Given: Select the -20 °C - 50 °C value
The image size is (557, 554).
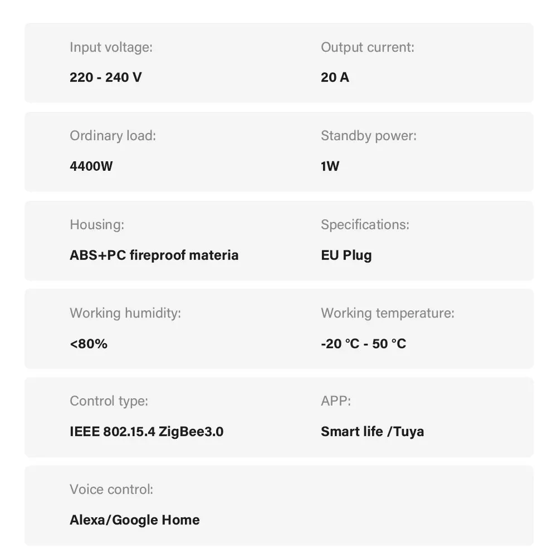Looking at the screenshot, I should 363,344.
